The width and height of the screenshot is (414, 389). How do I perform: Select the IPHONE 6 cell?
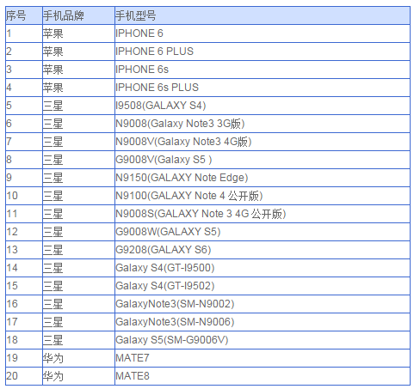(263, 33)
